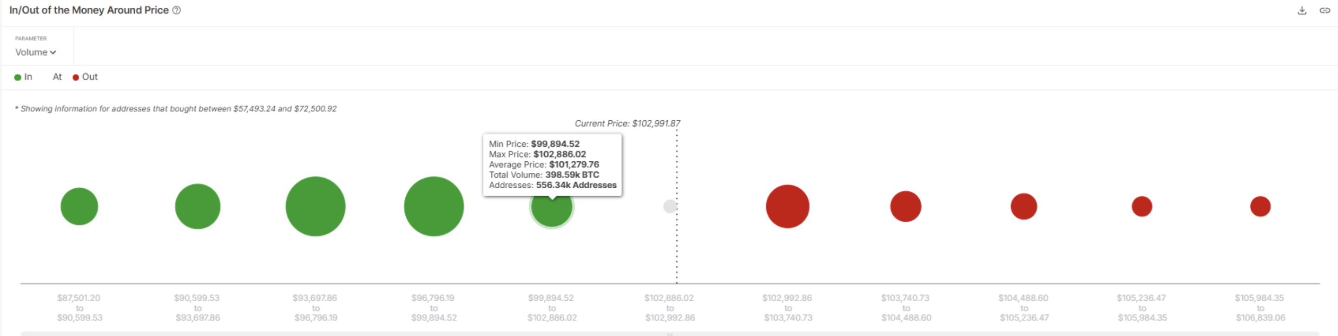Select the small gray At-the-money bubble
The image size is (1338, 336).
[670, 206]
